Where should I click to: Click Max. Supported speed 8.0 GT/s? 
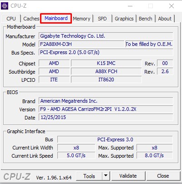click(155, 155)
